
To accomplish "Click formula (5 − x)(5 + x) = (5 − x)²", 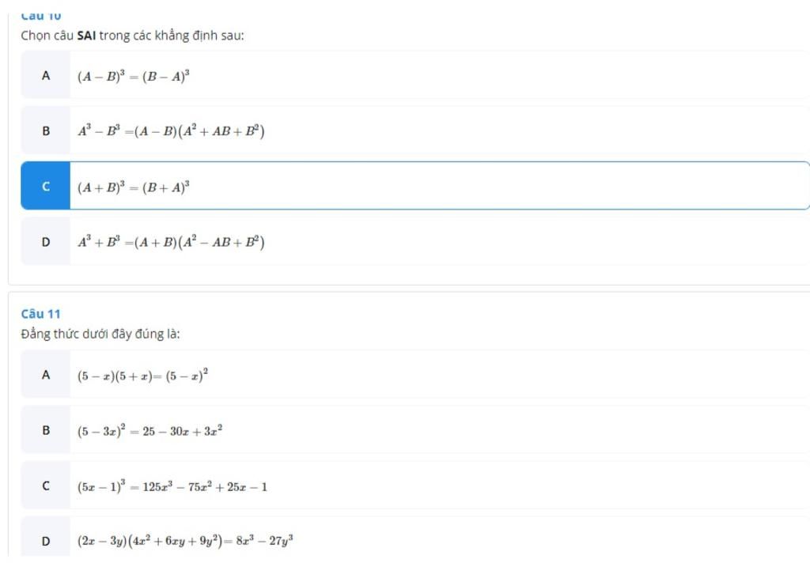I will [x=142, y=375].
